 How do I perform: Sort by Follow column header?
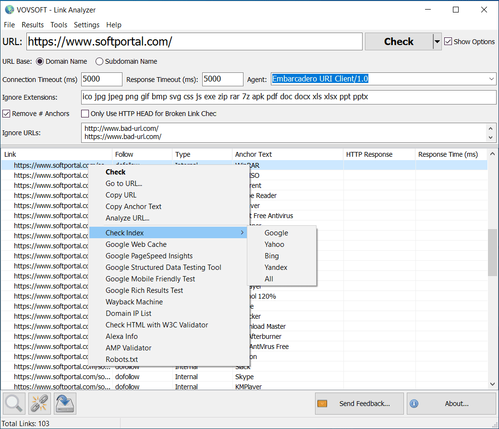click(142, 154)
